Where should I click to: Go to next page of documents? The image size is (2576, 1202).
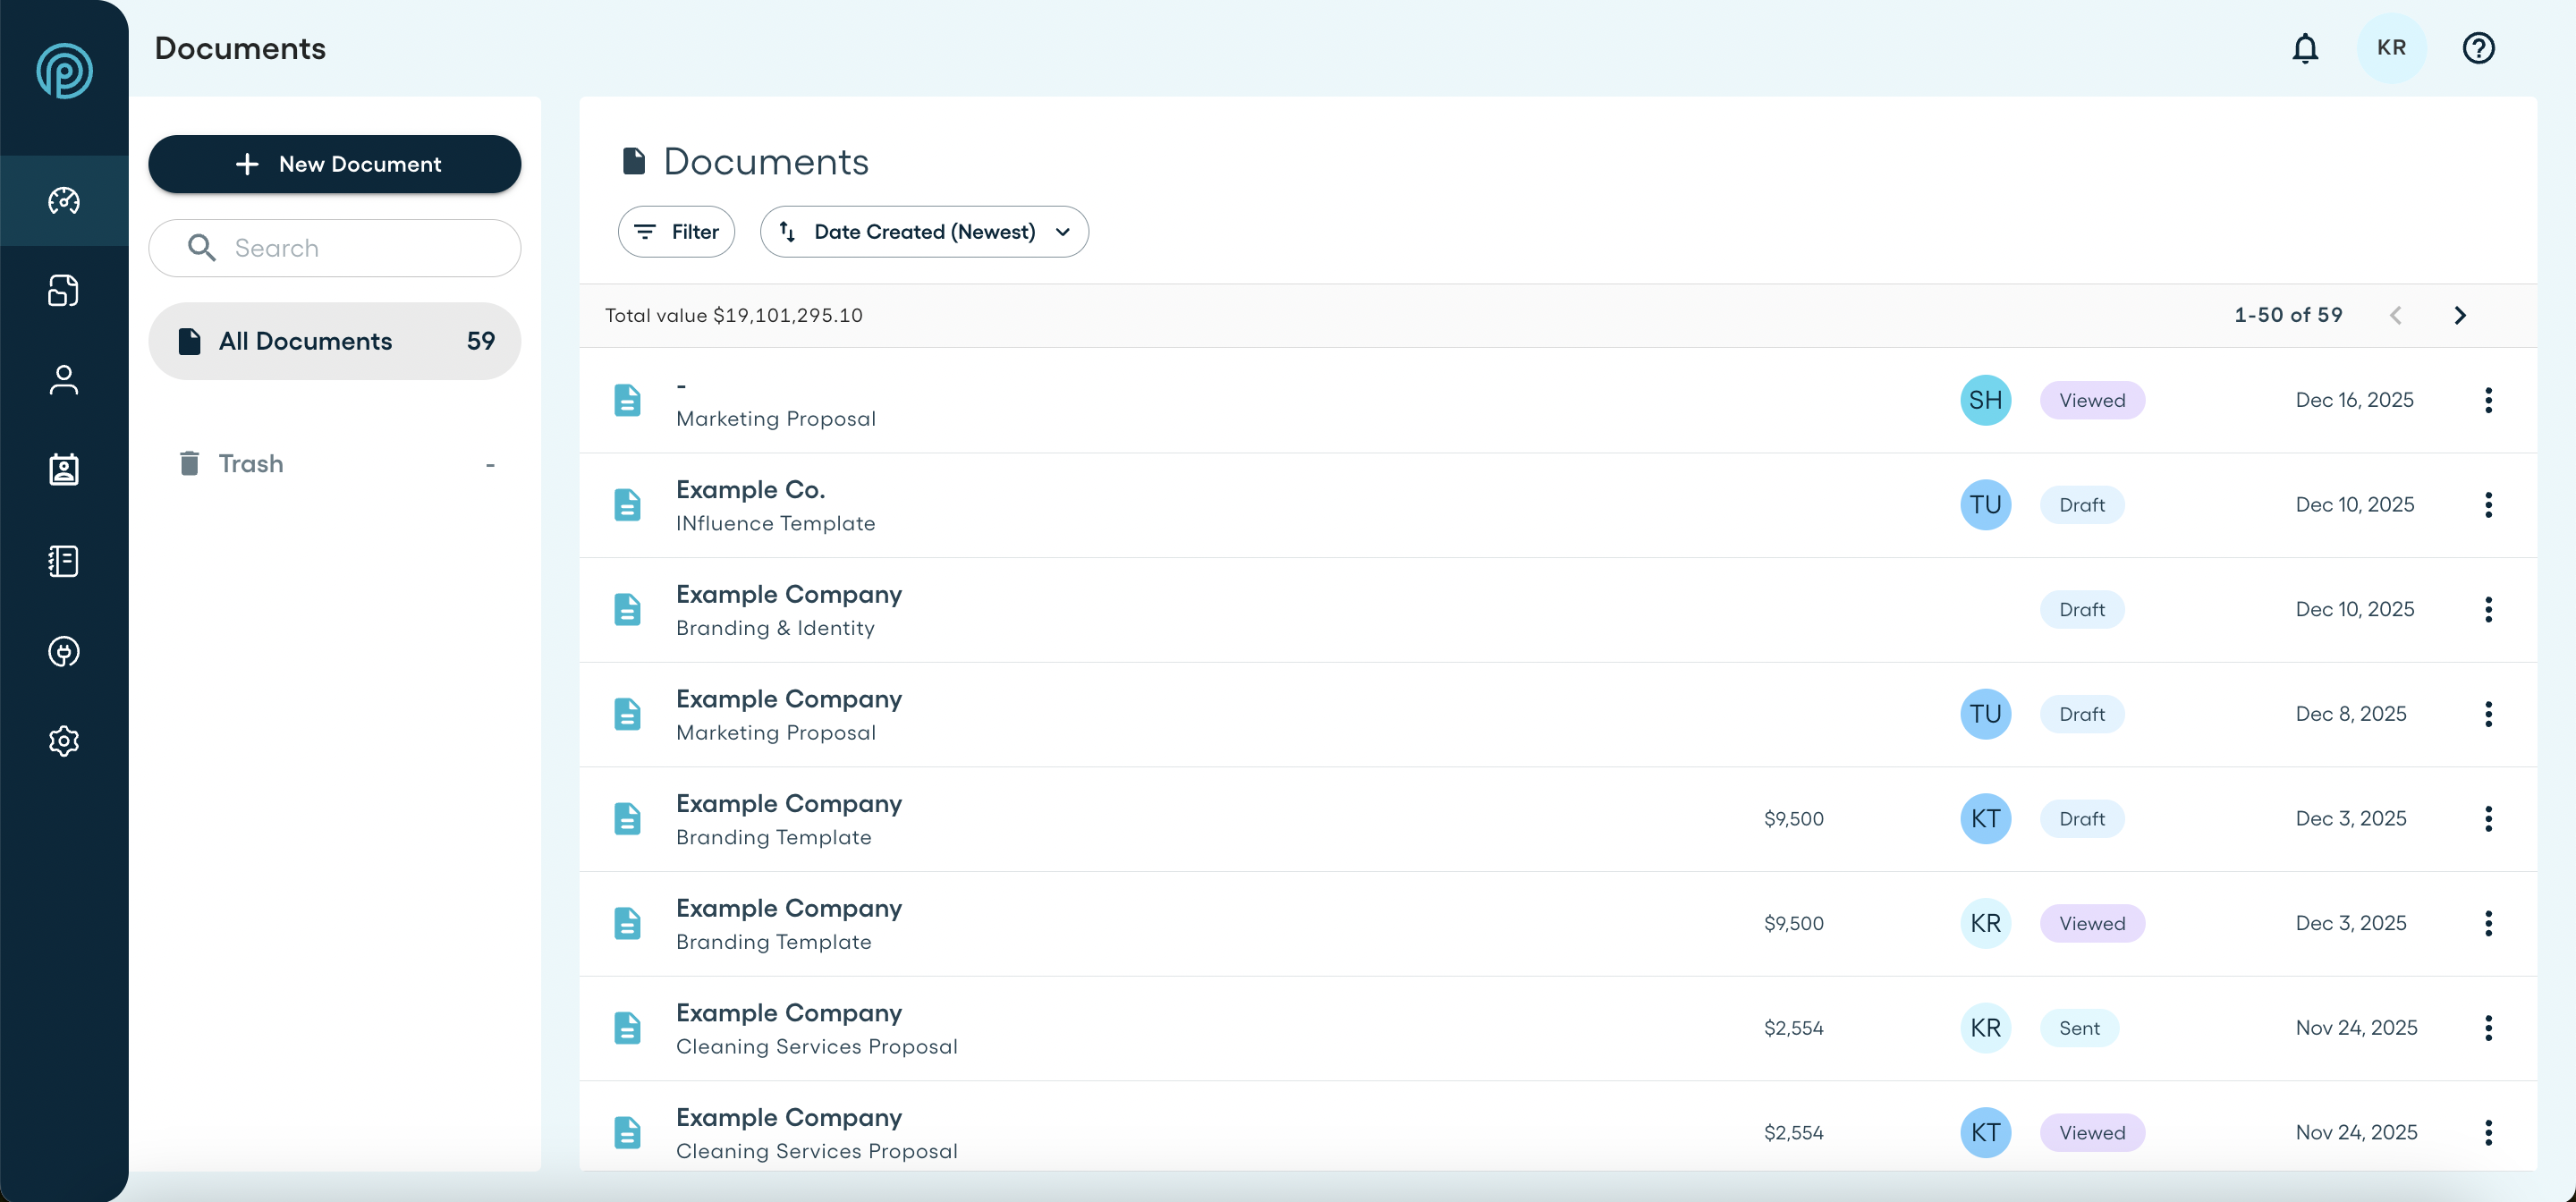(2460, 316)
